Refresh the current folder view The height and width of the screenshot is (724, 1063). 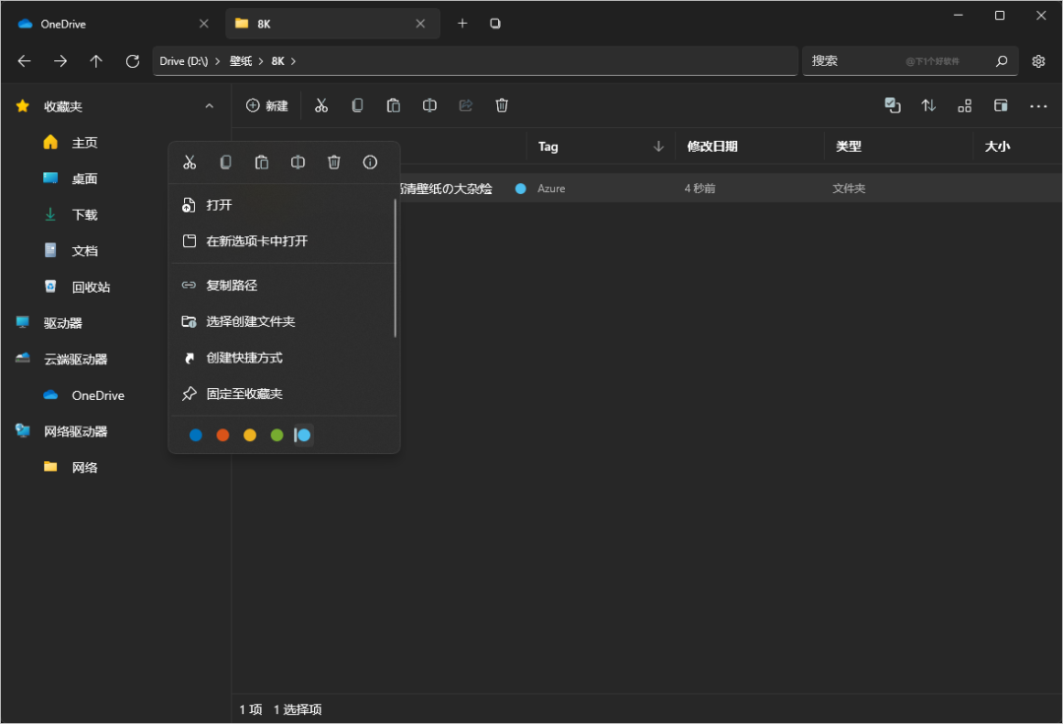(132, 61)
